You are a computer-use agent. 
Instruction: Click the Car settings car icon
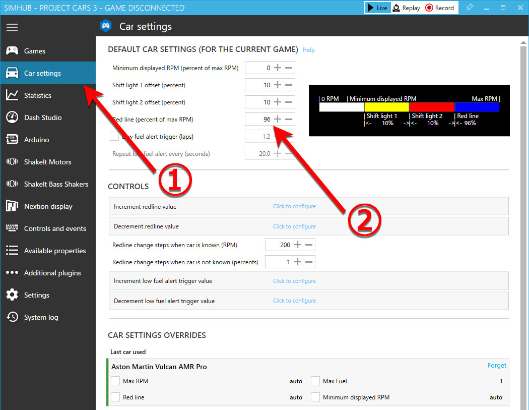(x=12, y=73)
